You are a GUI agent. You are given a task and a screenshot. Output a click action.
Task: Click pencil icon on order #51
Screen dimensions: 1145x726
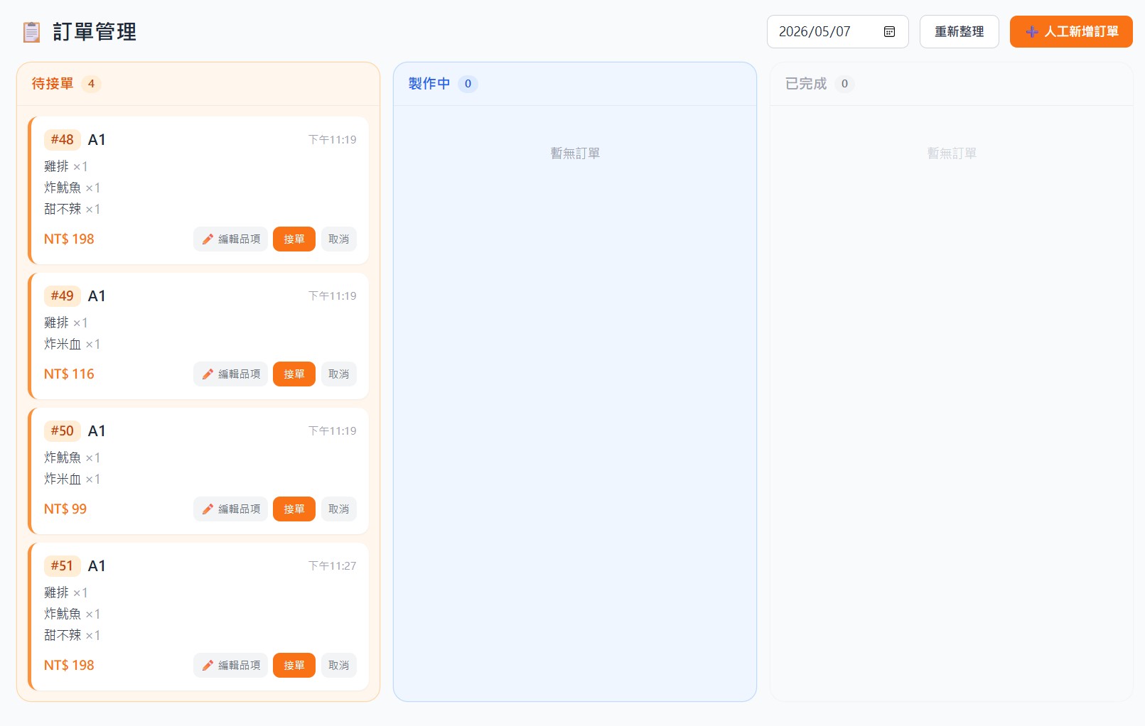click(208, 666)
